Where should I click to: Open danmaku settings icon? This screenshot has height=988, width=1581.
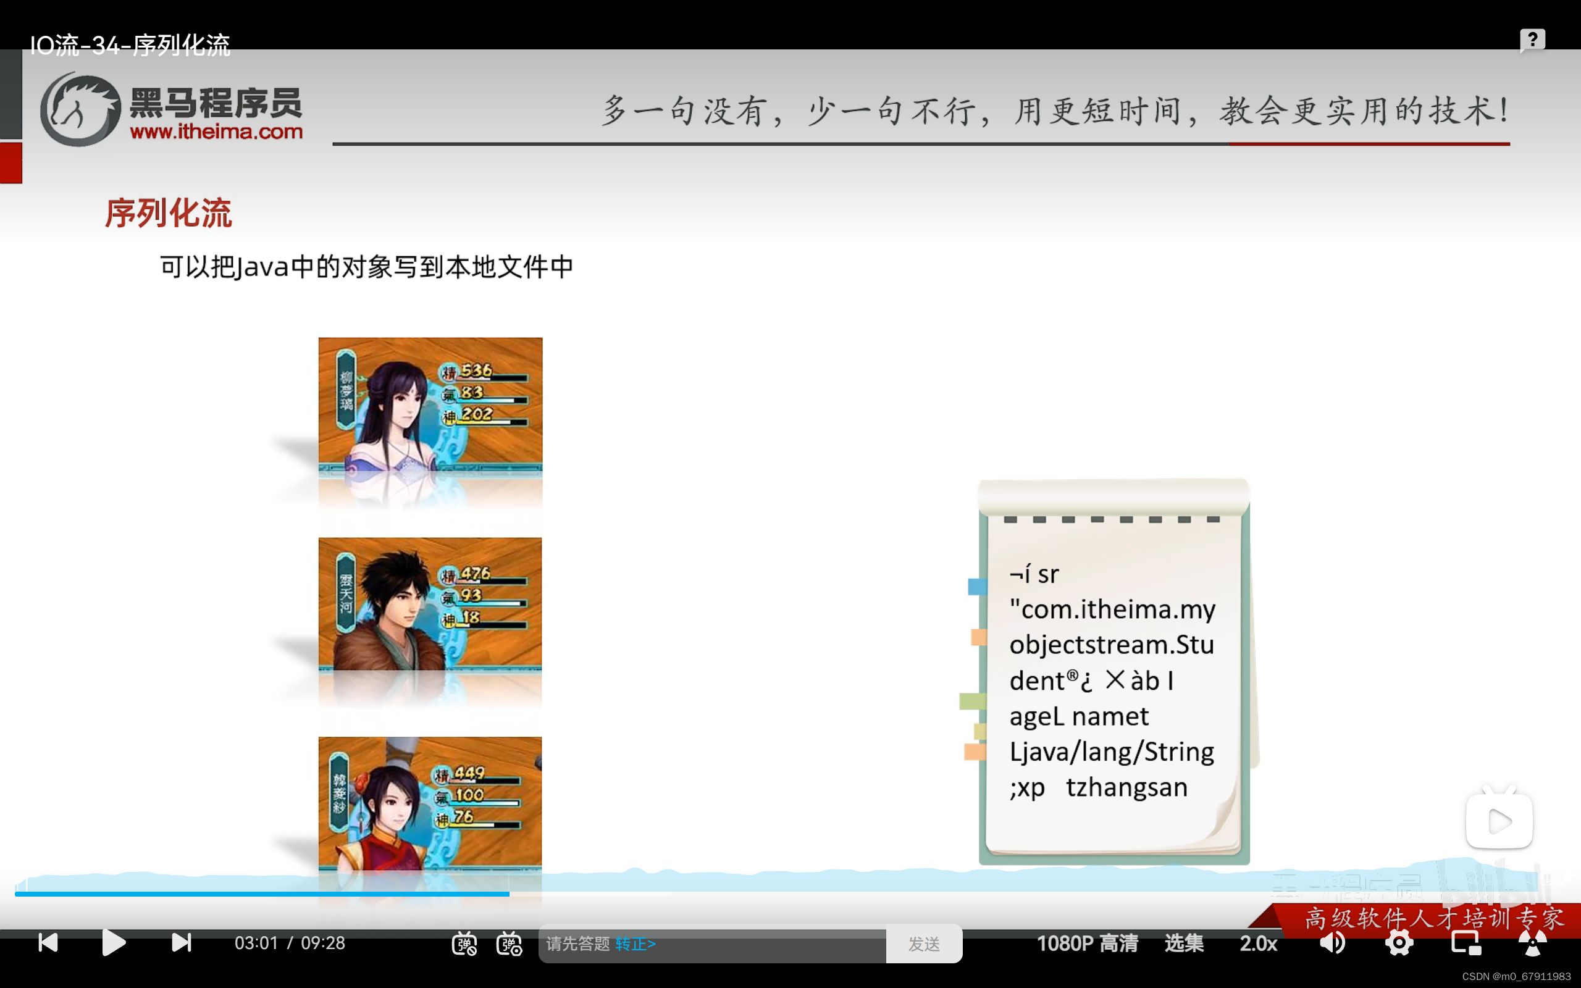509,944
